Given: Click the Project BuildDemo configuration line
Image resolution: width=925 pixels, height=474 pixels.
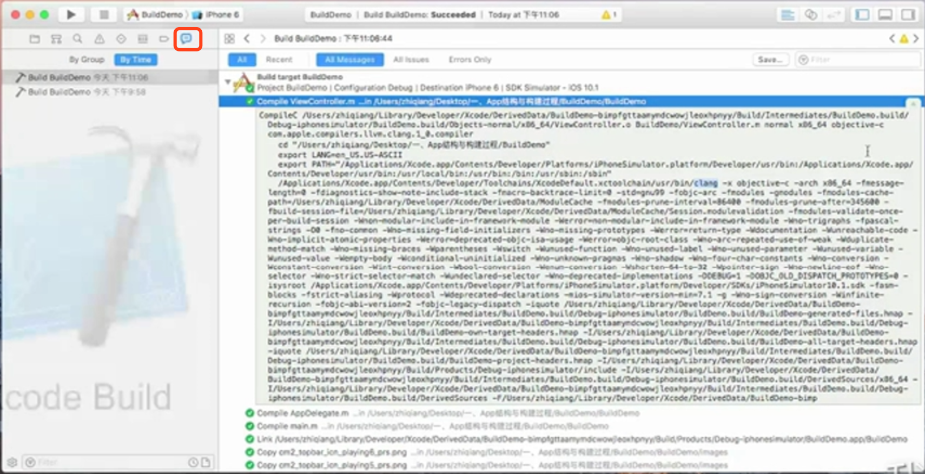Looking at the screenshot, I should tap(428, 88).
